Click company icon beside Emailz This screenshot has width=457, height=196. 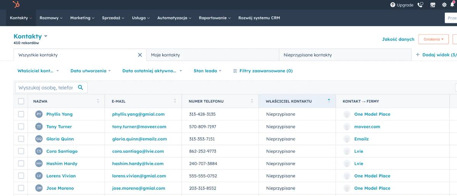(347, 139)
